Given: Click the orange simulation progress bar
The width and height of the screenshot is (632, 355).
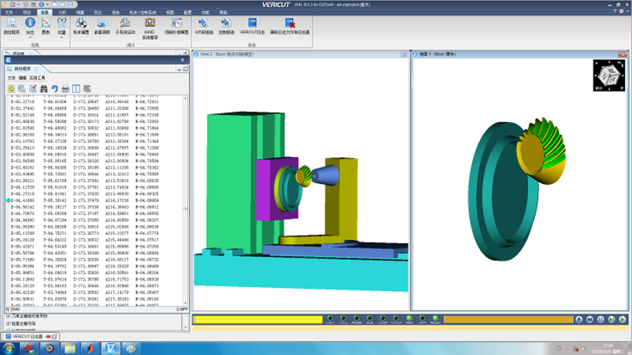Looking at the screenshot, I should click(508, 319).
